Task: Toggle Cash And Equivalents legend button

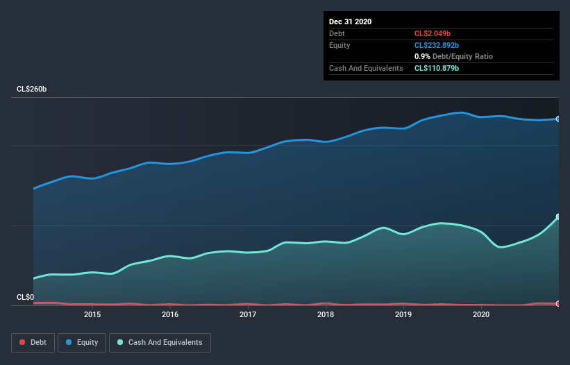Action: 160,343
